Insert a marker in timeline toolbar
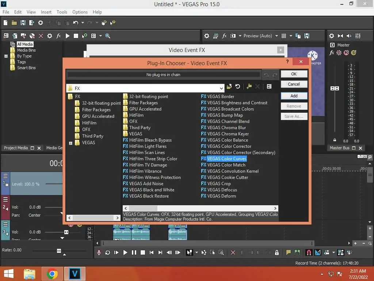This screenshot has width=374, height=281. tap(288, 252)
